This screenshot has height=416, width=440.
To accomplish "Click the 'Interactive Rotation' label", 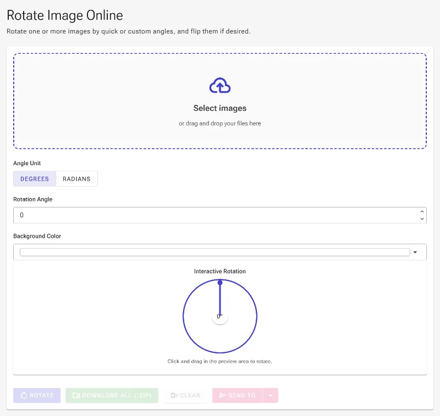I will (x=220, y=271).
